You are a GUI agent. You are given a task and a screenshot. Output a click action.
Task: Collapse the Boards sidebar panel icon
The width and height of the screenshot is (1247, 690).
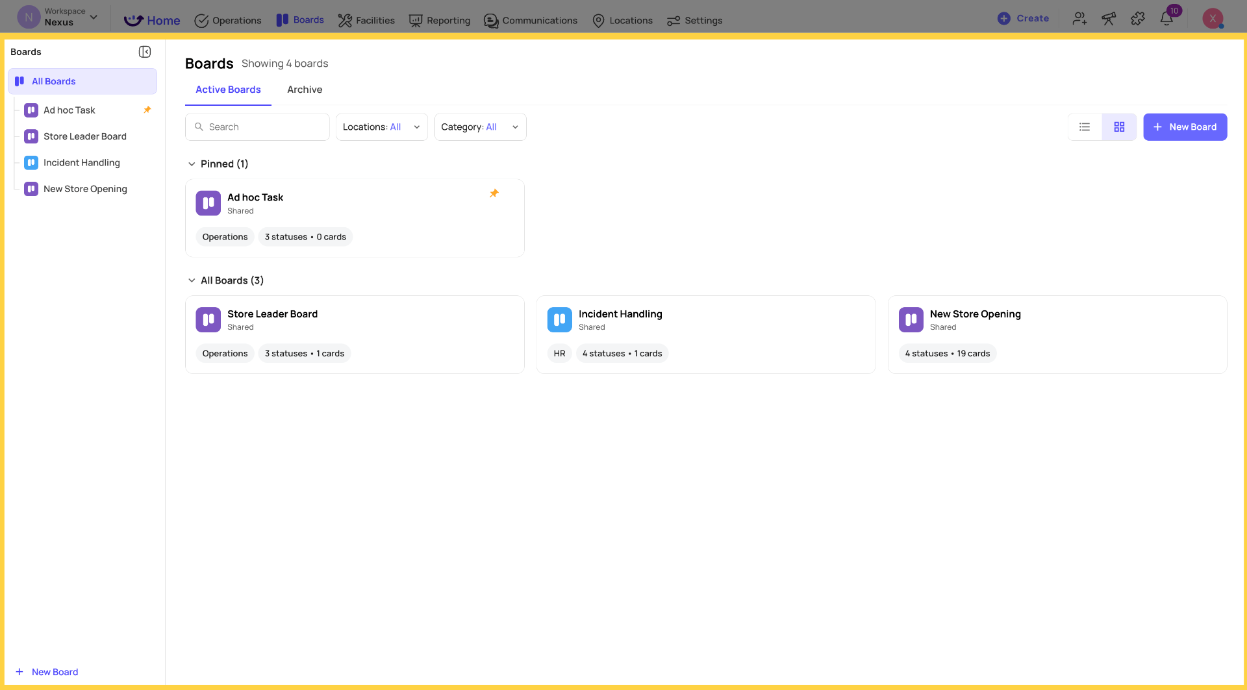pos(145,52)
